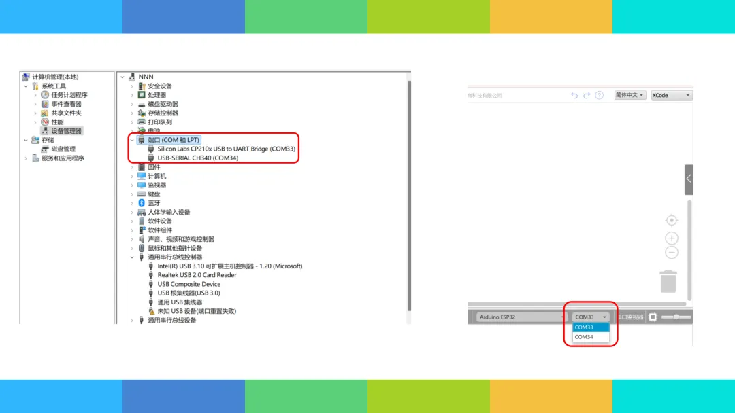The width and height of the screenshot is (735, 413).
Task: Adjust the slider in the bottom bar
Action: (x=676, y=317)
